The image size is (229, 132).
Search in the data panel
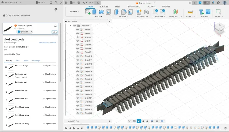[56, 3]
